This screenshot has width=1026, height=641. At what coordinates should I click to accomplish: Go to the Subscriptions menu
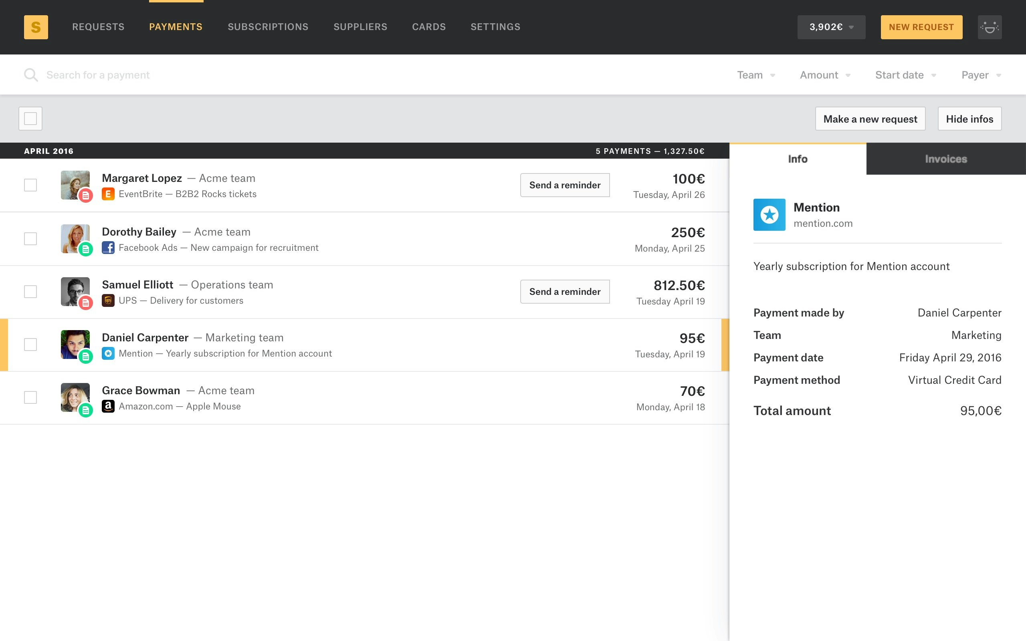tap(268, 27)
